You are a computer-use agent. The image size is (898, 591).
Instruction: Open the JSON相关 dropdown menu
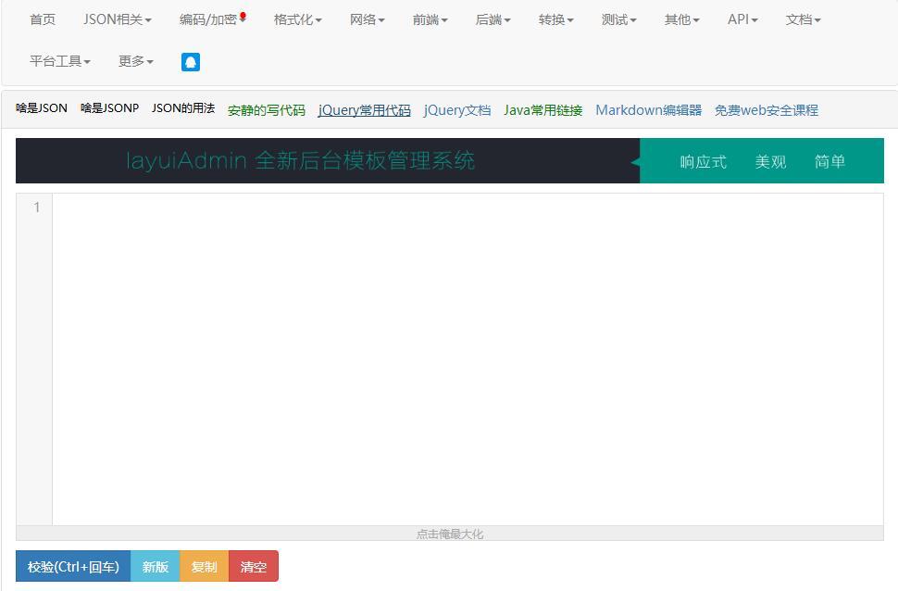[x=117, y=19]
